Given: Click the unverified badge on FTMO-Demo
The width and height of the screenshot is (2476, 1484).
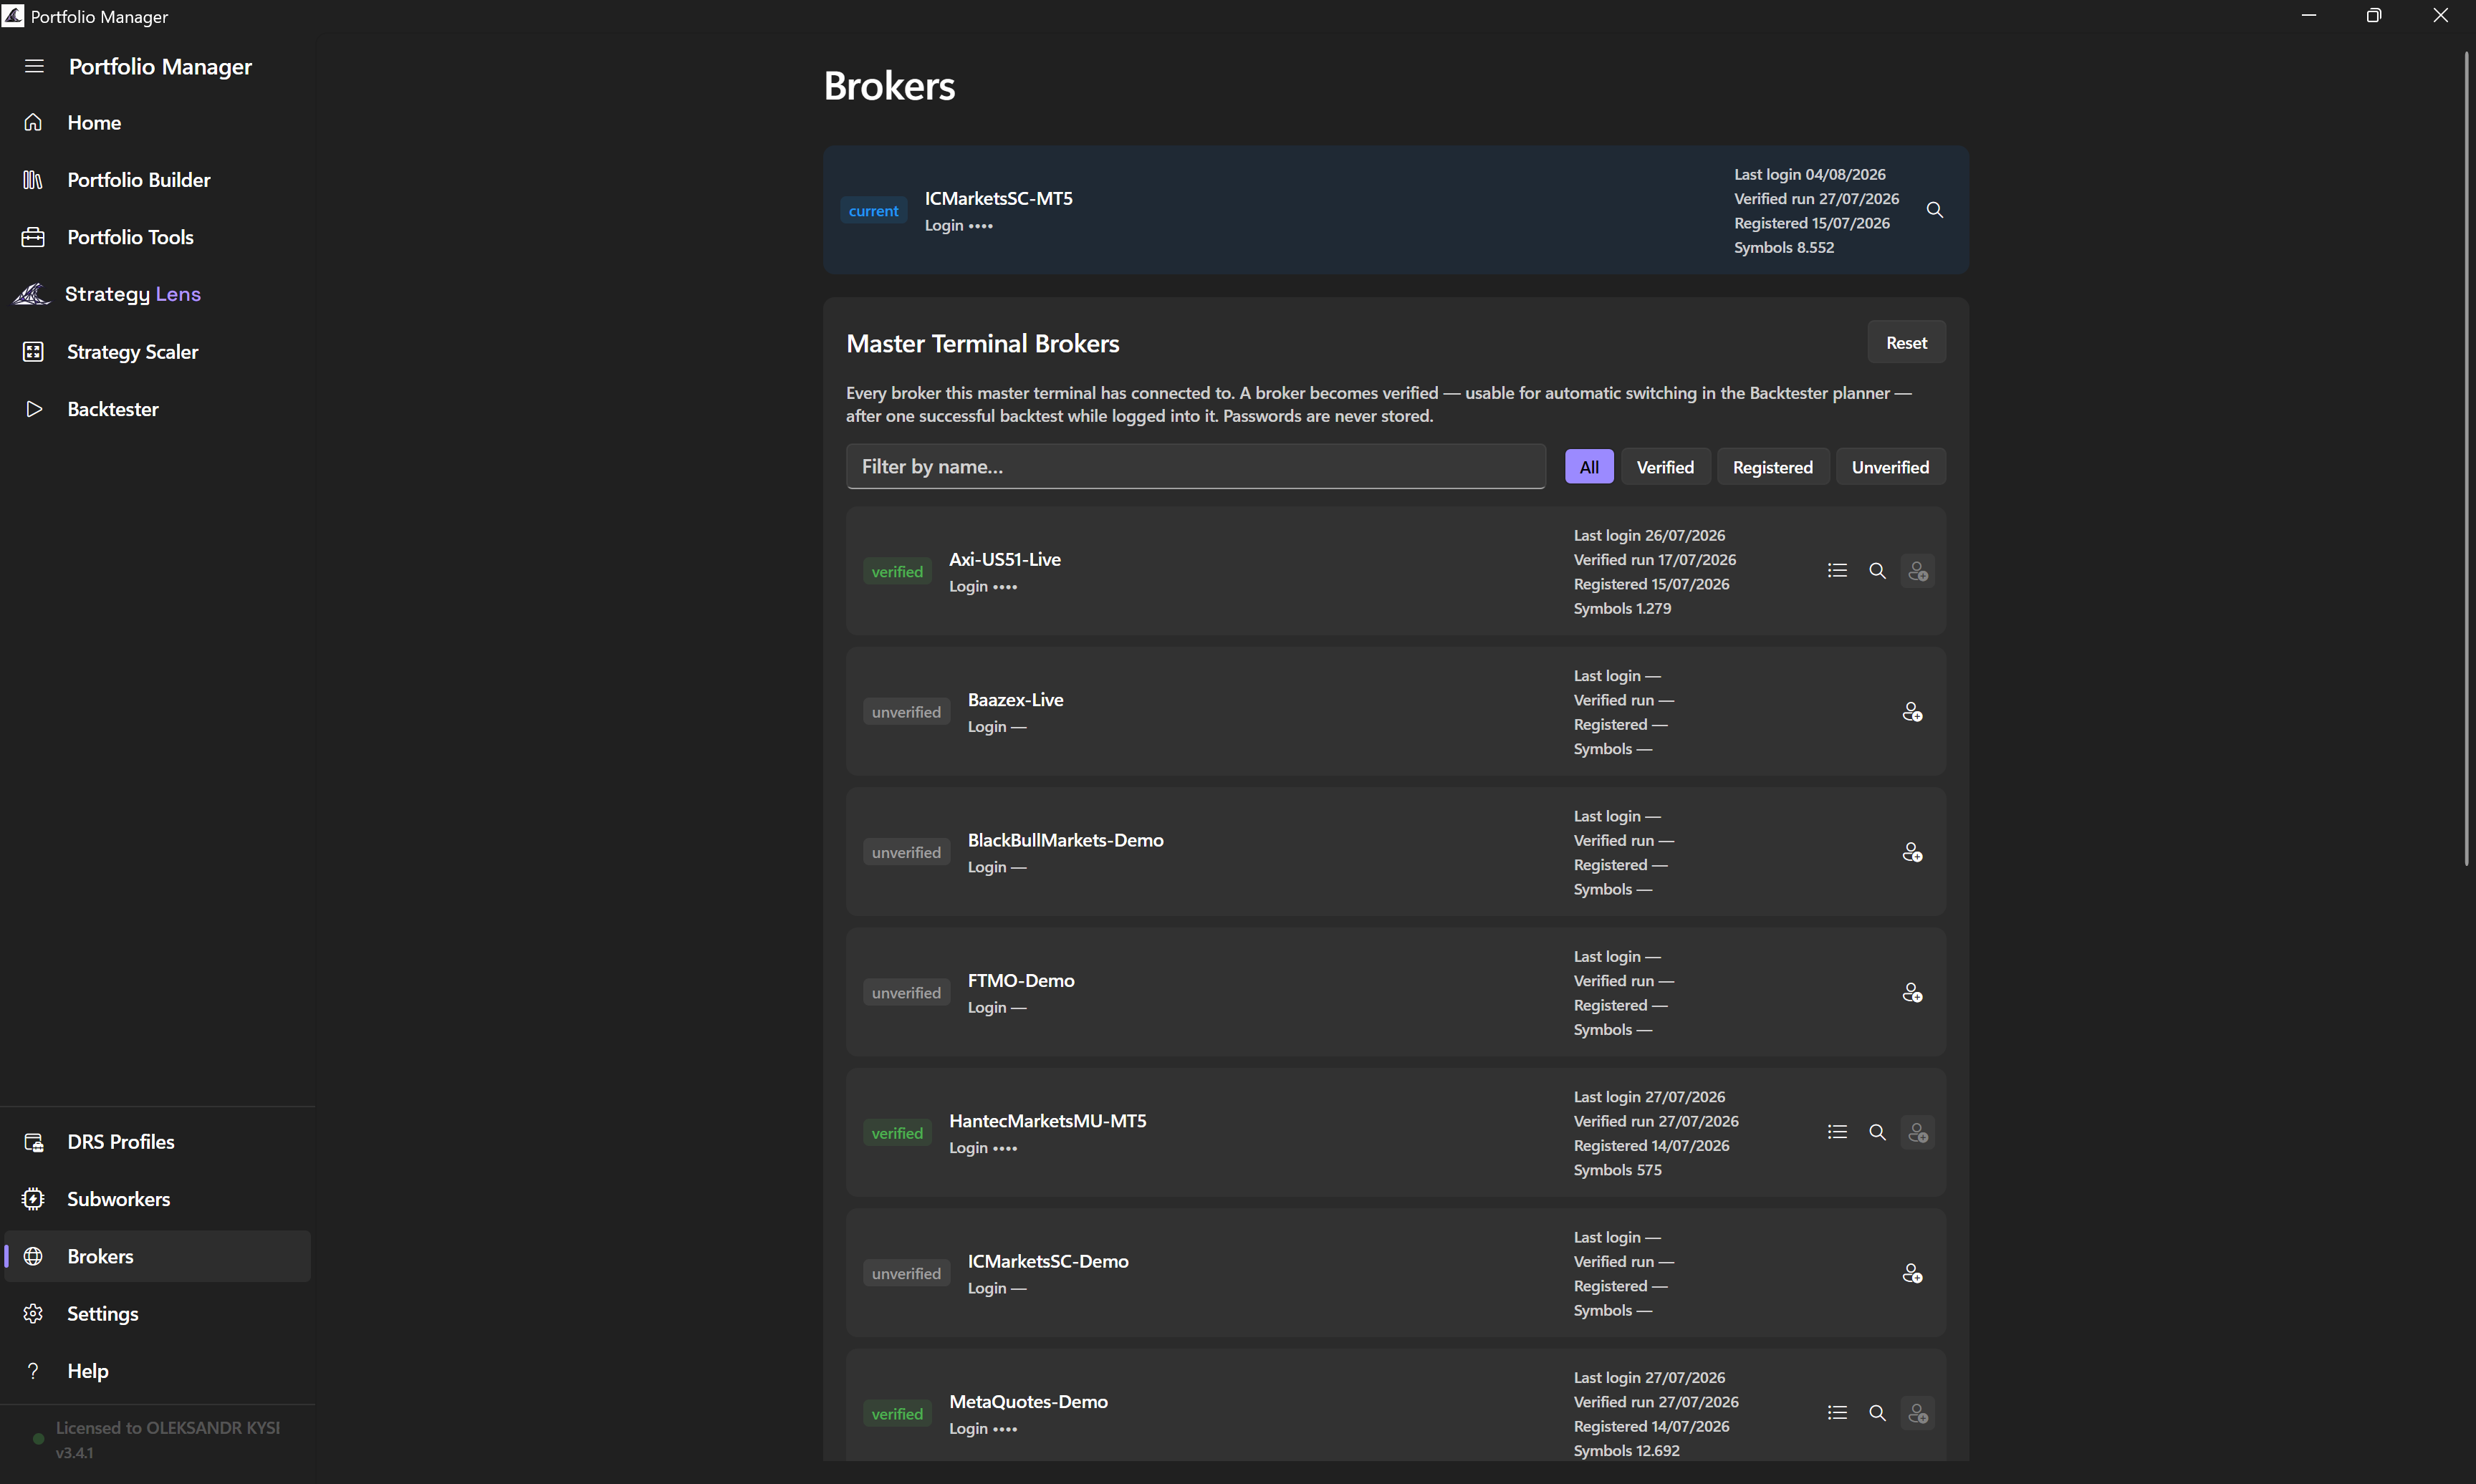Looking at the screenshot, I should [x=906, y=993].
